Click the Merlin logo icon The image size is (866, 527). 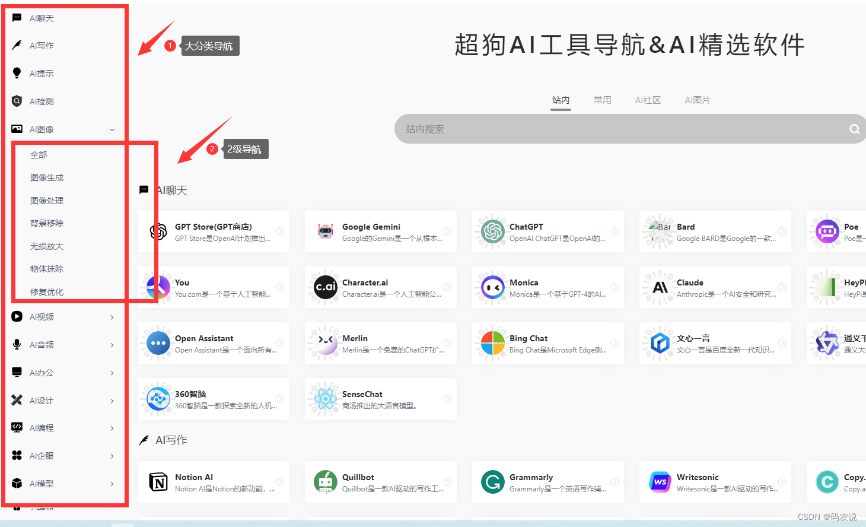click(x=326, y=343)
